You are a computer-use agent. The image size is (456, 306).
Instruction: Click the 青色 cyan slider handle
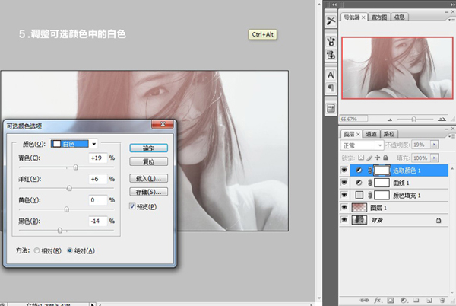point(75,167)
